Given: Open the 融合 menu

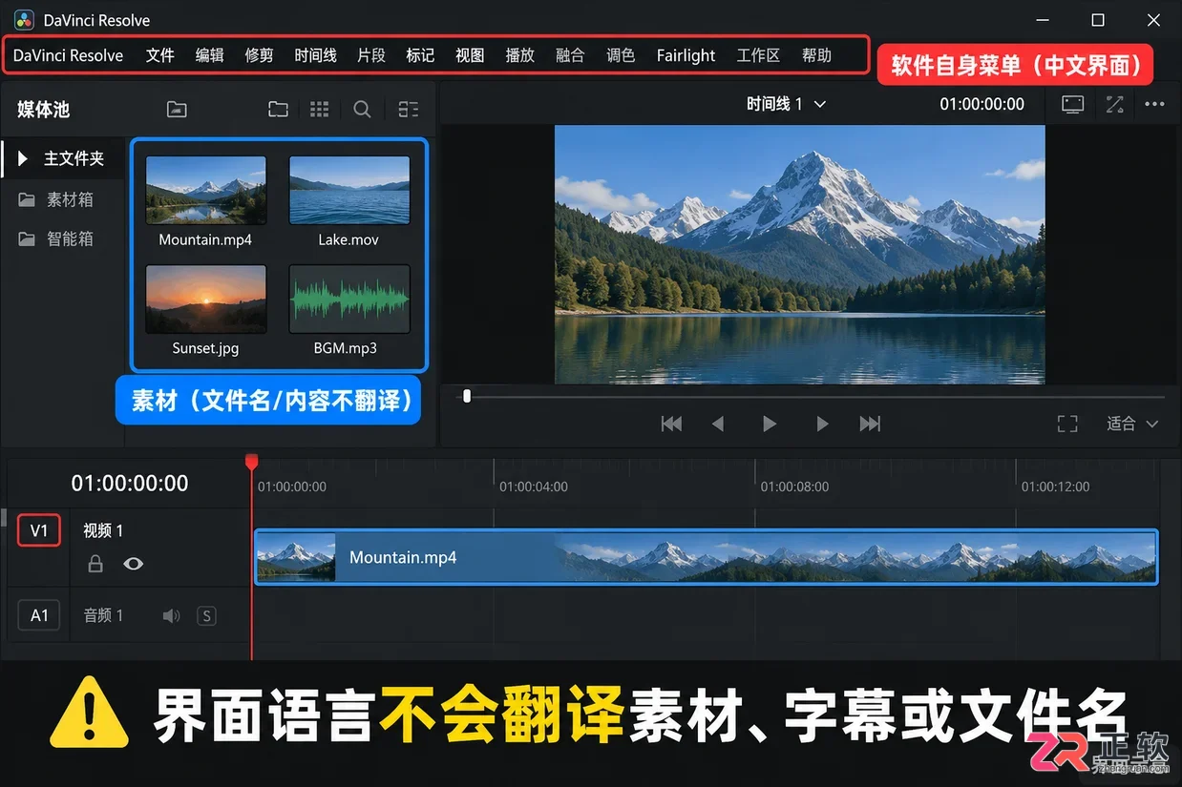Looking at the screenshot, I should pyautogui.click(x=570, y=55).
